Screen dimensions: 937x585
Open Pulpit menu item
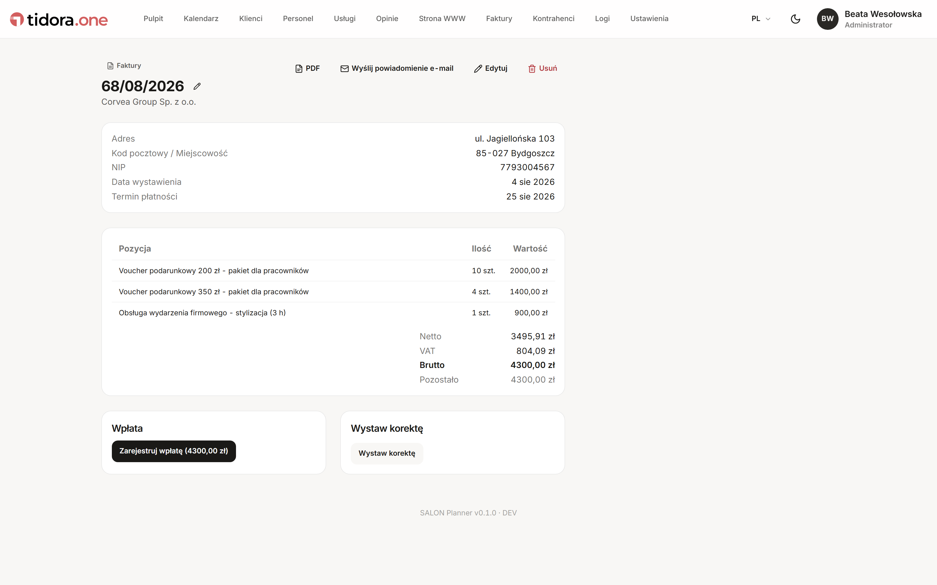tap(153, 18)
